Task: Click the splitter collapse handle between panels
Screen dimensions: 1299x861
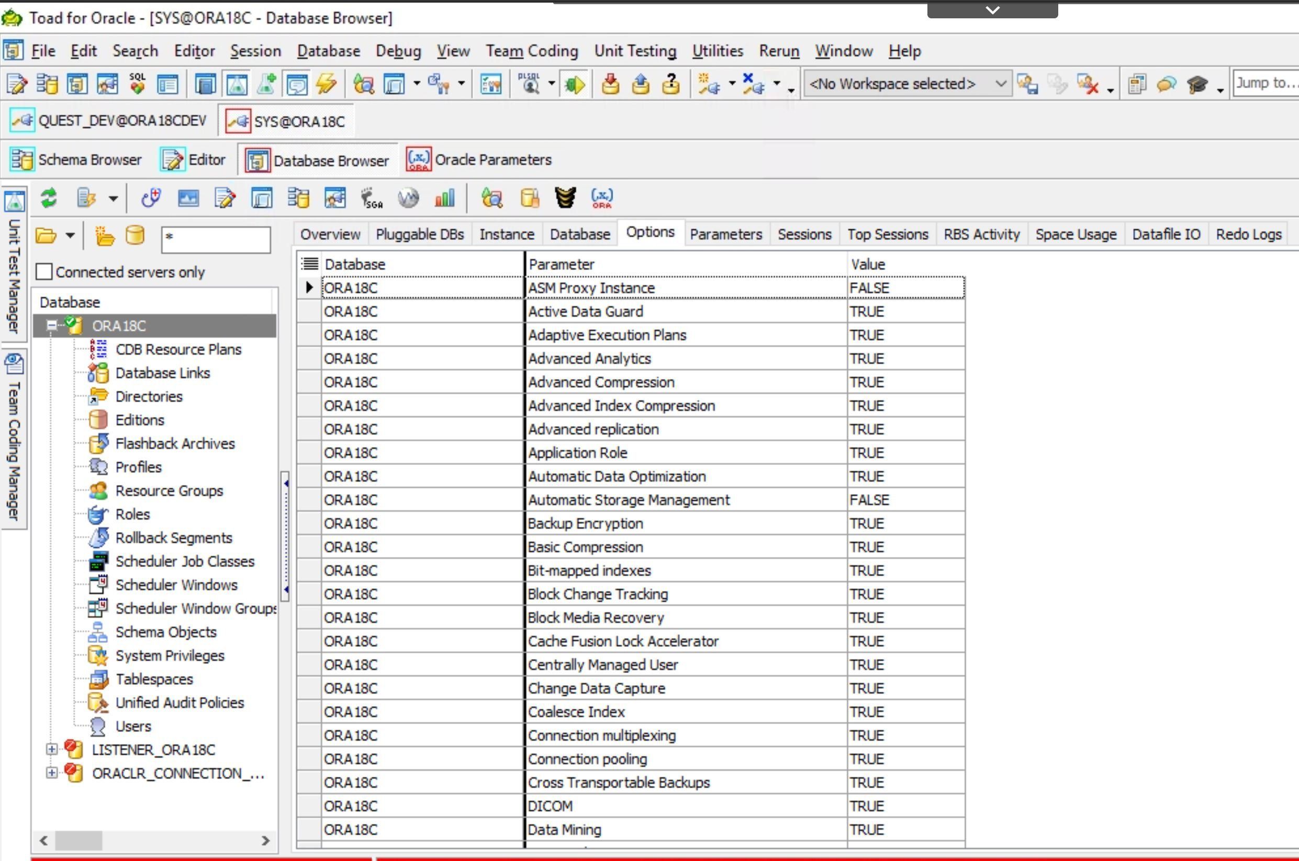Action: click(x=285, y=535)
